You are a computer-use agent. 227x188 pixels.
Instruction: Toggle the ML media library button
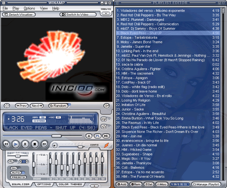(106, 136)
